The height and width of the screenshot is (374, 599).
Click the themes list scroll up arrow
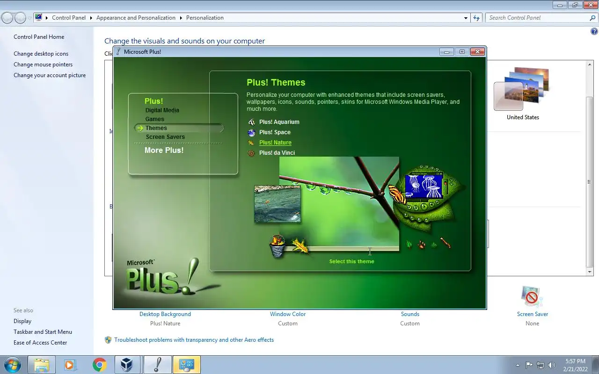(x=590, y=65)
